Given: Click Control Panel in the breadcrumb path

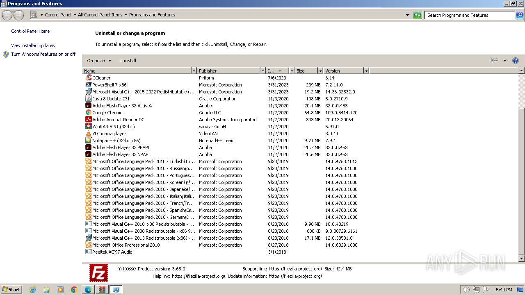Looking at the screenshot, I should 58,15.
